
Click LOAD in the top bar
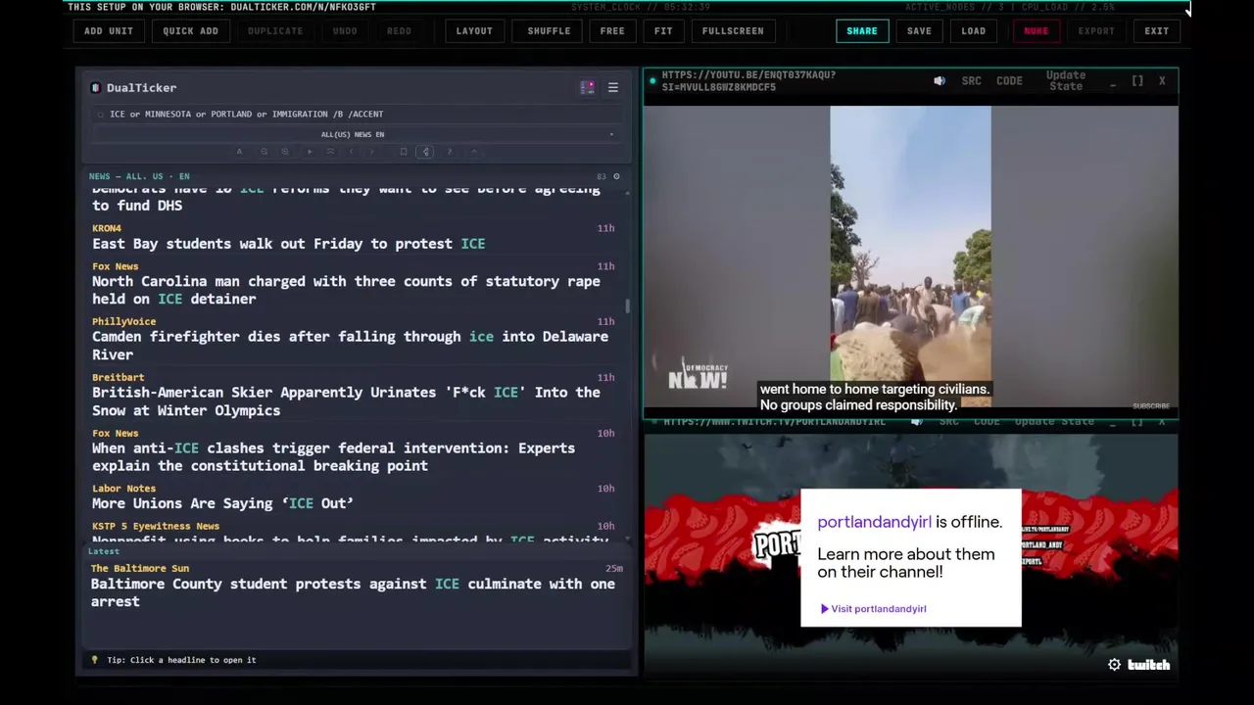(x=973, y=30)
